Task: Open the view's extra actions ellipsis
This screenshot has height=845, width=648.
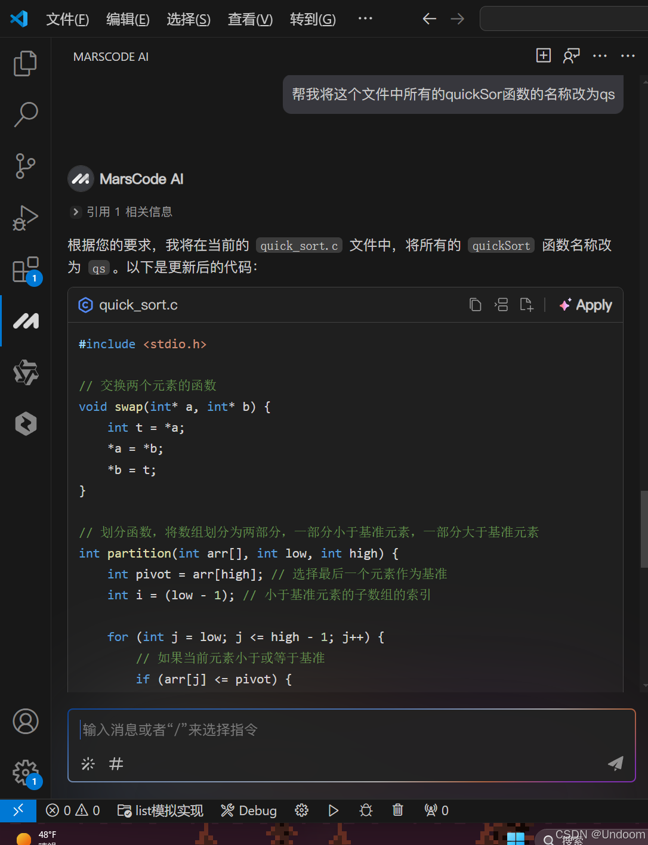Action: tap(628, 55)
